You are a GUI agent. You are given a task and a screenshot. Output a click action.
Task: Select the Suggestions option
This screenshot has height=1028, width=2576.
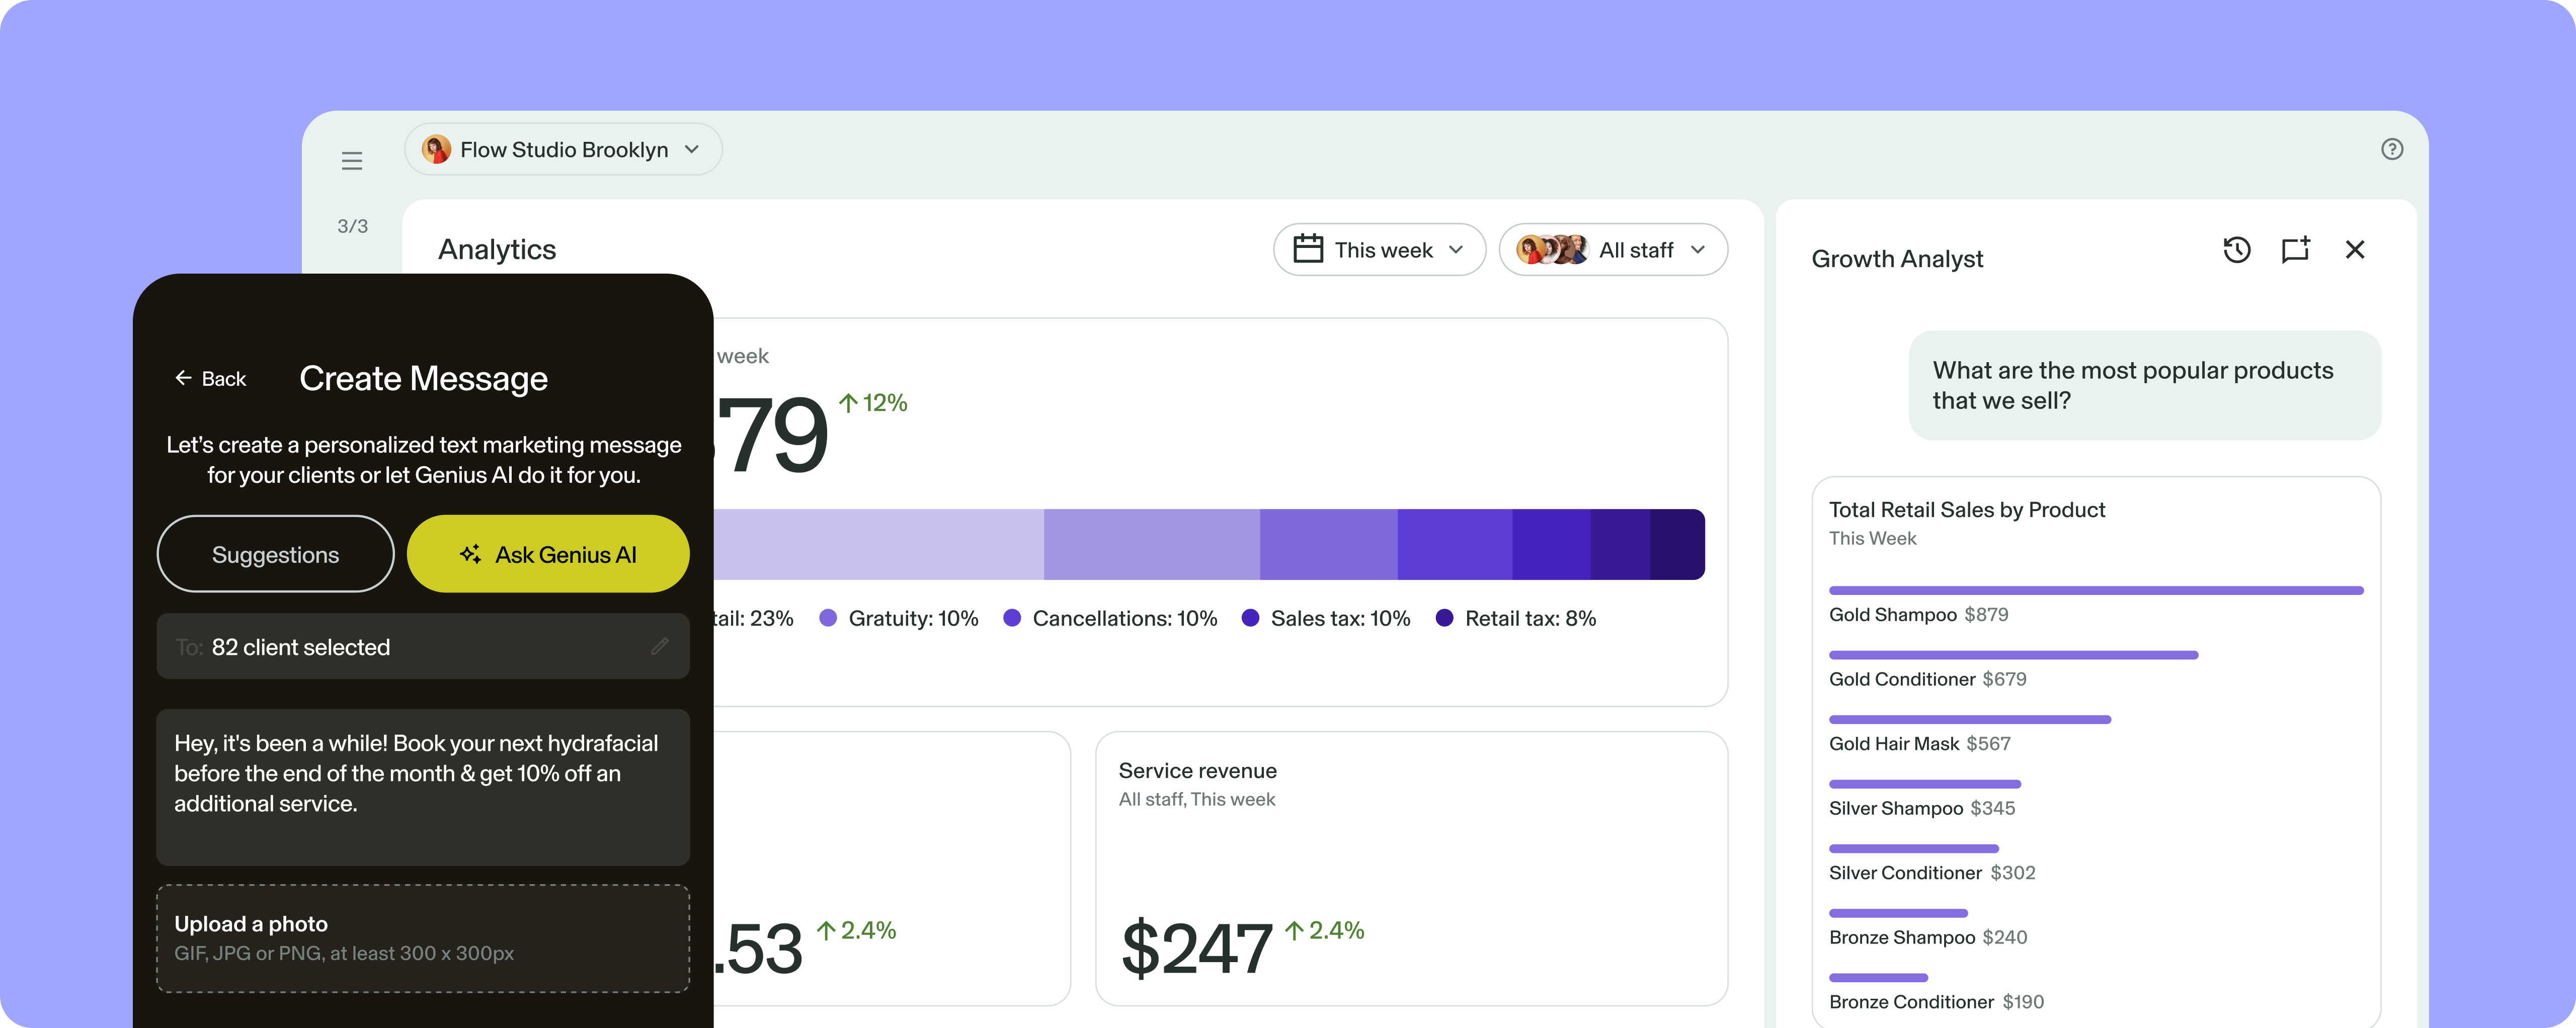275,554
